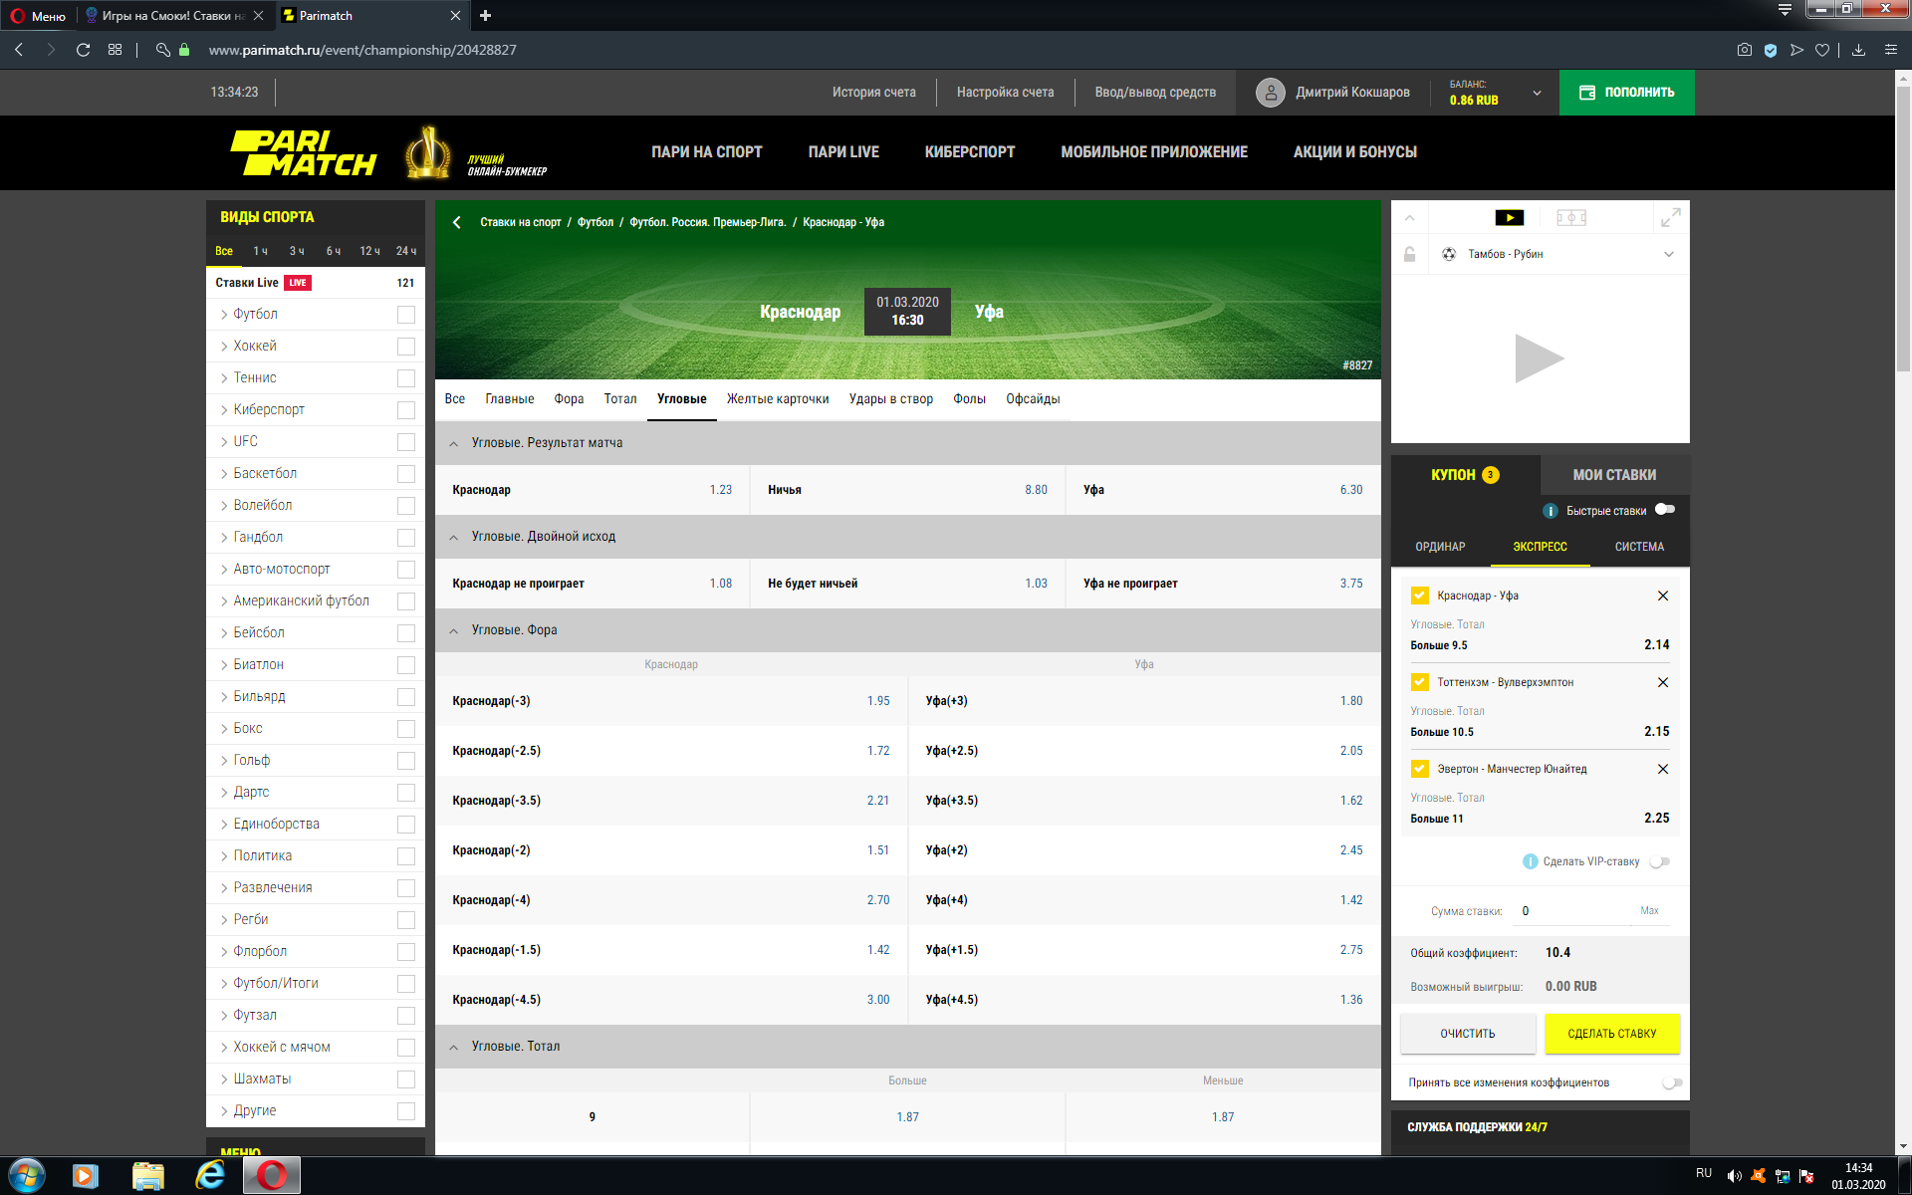The image size is (1912, 1195).
Task: Toggle Быстрые ставки switch
Action: click(x=1665, y=510)
